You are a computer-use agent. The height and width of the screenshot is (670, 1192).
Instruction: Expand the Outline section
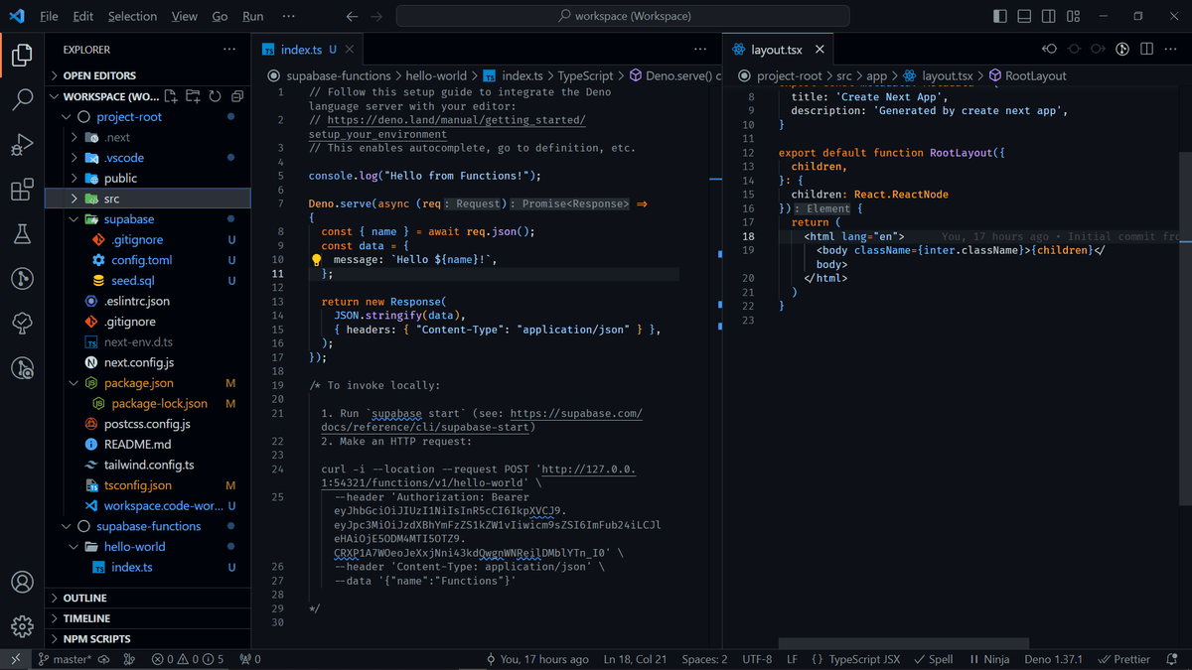coord(148,598)
